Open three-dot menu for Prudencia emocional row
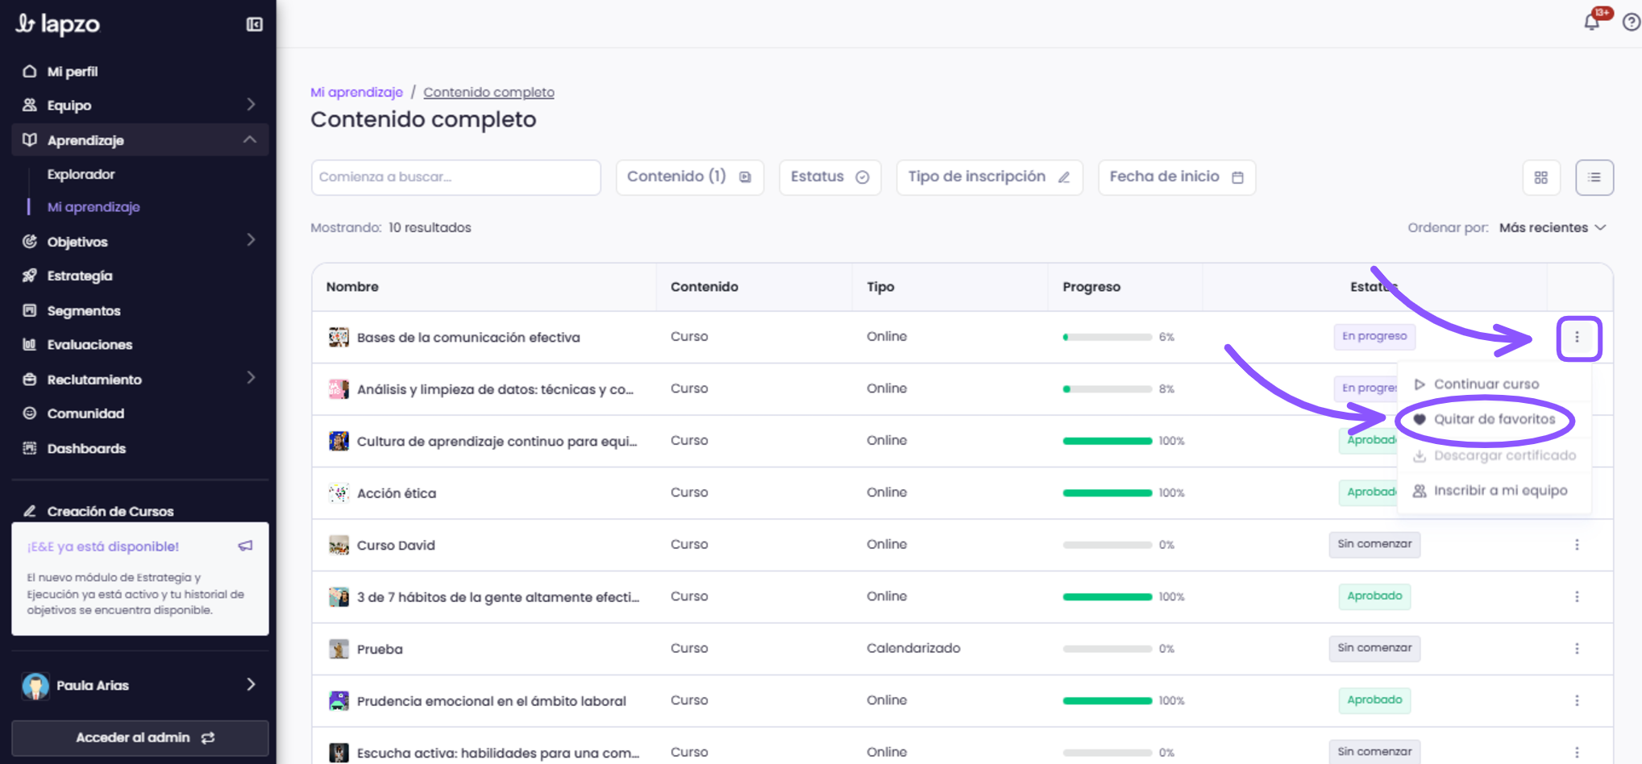 click(1577, 700)
